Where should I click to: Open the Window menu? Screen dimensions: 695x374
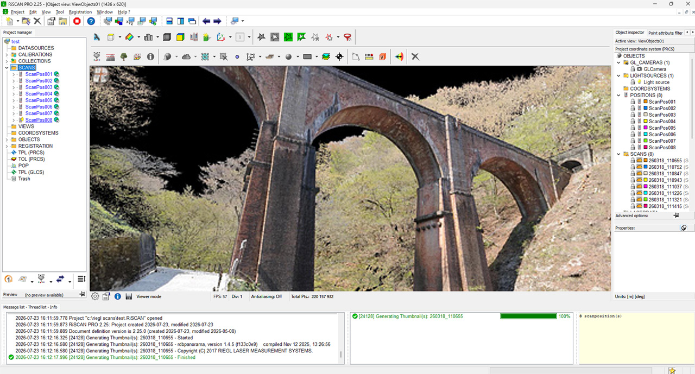coord(105,12)
